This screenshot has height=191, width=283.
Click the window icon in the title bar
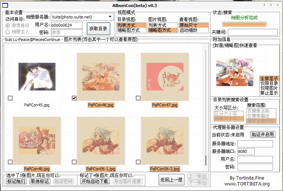click(x=5, y=6)
